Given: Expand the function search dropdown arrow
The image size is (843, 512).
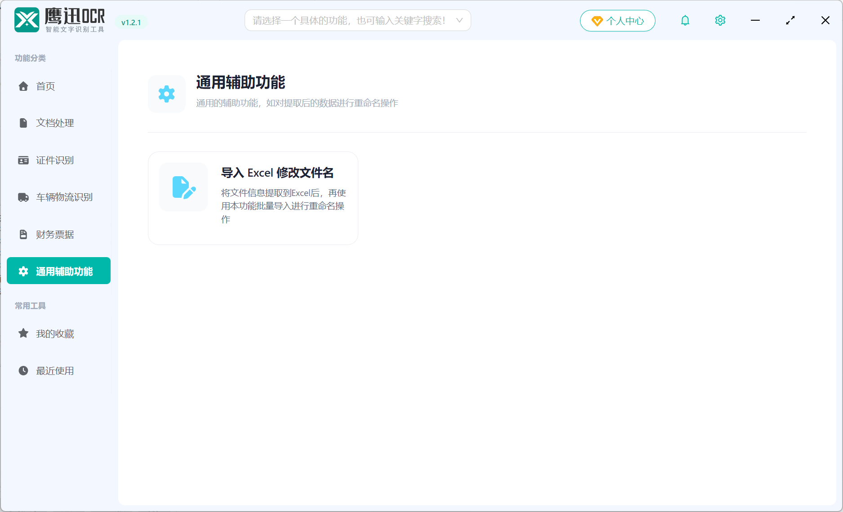Looking at the screenshot, I should tap(459, 21).
